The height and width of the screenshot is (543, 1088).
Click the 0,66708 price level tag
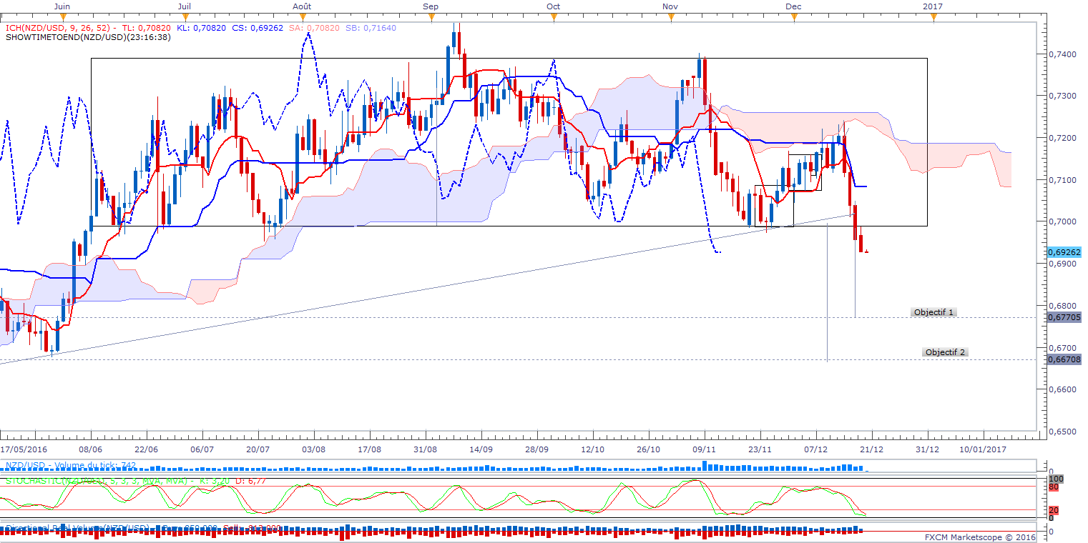[1063, 360]
